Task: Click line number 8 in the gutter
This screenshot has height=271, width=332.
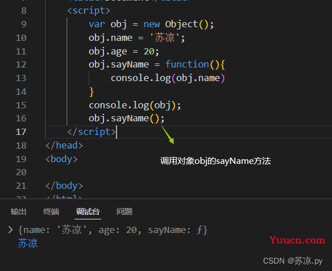Action: click(24, 11)
